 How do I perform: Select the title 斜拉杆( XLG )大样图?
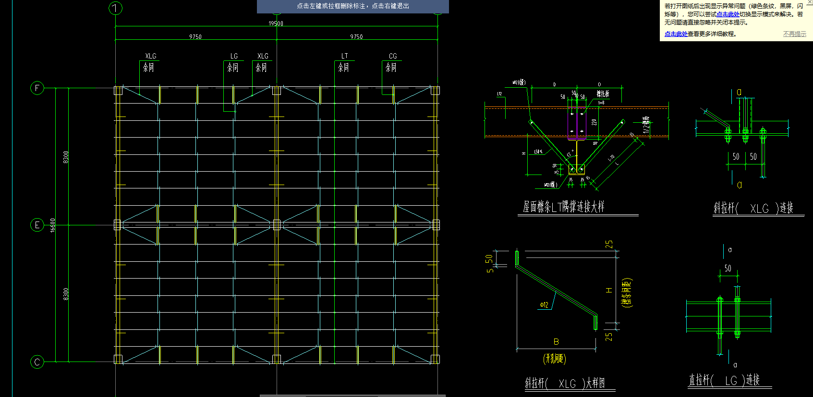coord(565,383)
